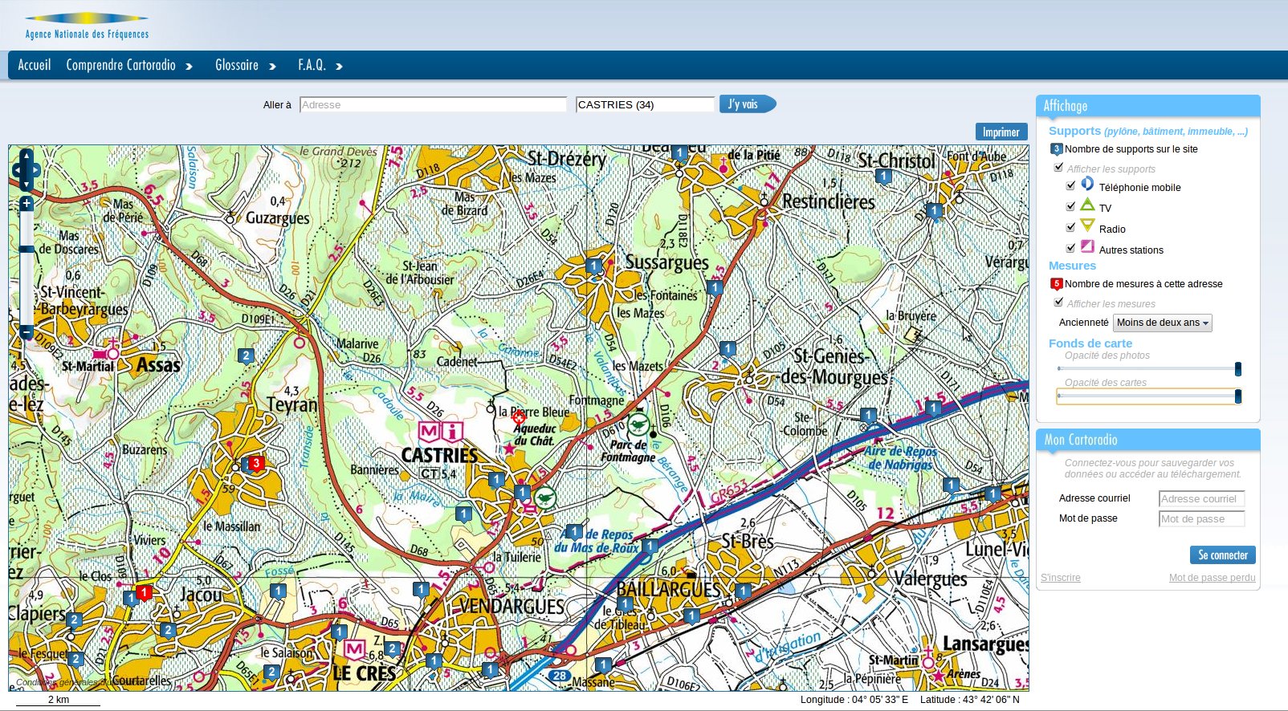Screen dimensions: 1288x711
Task: Focus the Adresse search field
Action: tap(433, 105)
